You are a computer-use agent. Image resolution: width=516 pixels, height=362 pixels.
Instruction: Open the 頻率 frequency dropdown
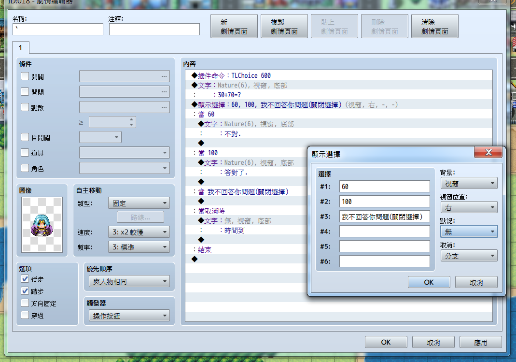point(139,247)
